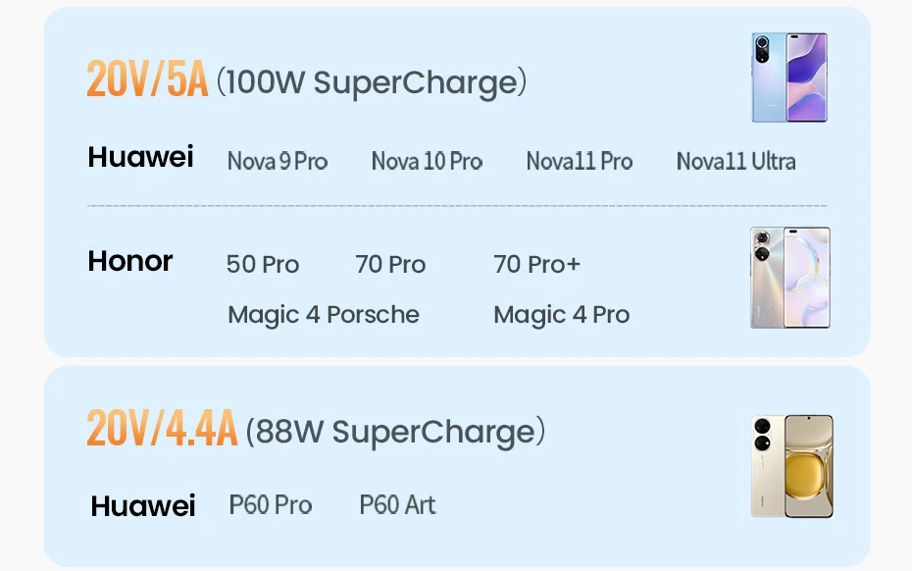
Task: Select the P60 Pro model
Action: (x=271, y=505)
